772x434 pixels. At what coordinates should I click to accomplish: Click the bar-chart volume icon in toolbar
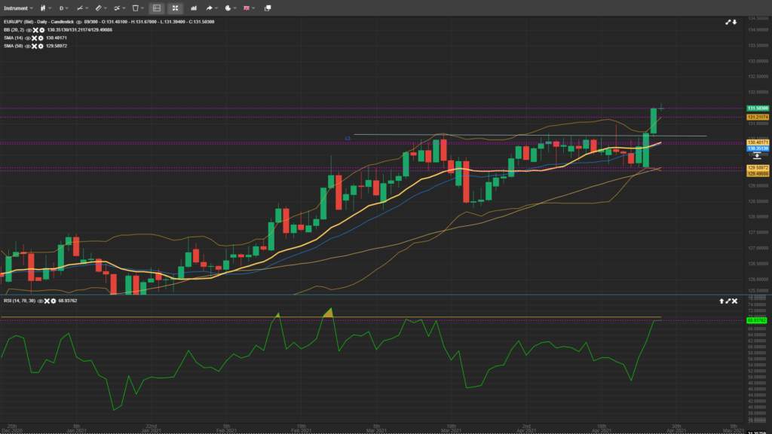(194, 8)
